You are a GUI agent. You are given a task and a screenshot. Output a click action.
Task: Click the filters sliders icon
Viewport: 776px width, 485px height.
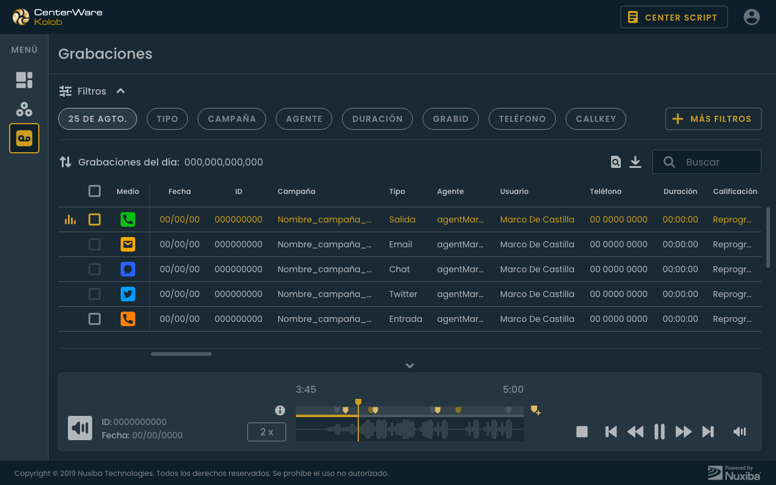point(65,91)
